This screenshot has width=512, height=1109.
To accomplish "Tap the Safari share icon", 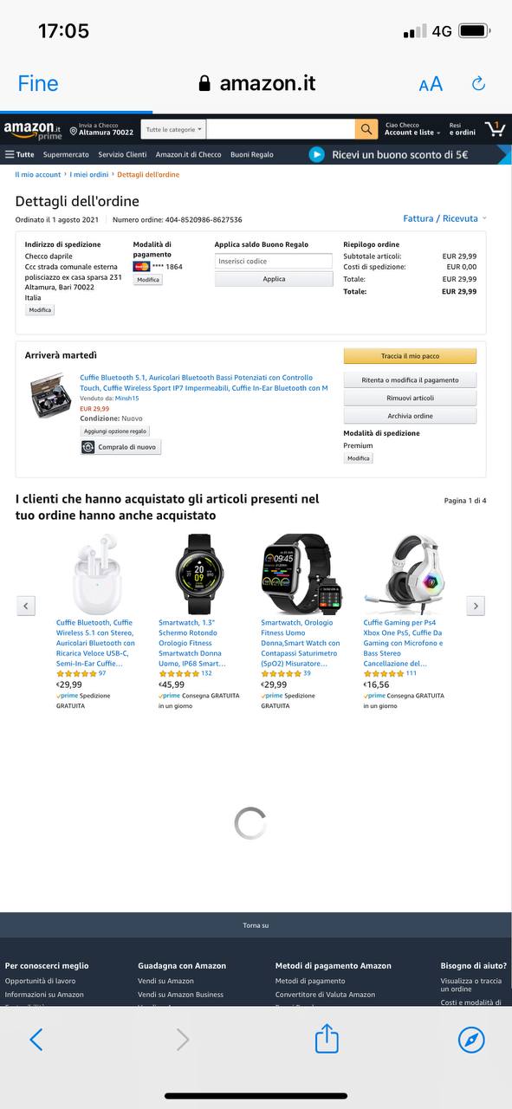I will (327, 1038).
